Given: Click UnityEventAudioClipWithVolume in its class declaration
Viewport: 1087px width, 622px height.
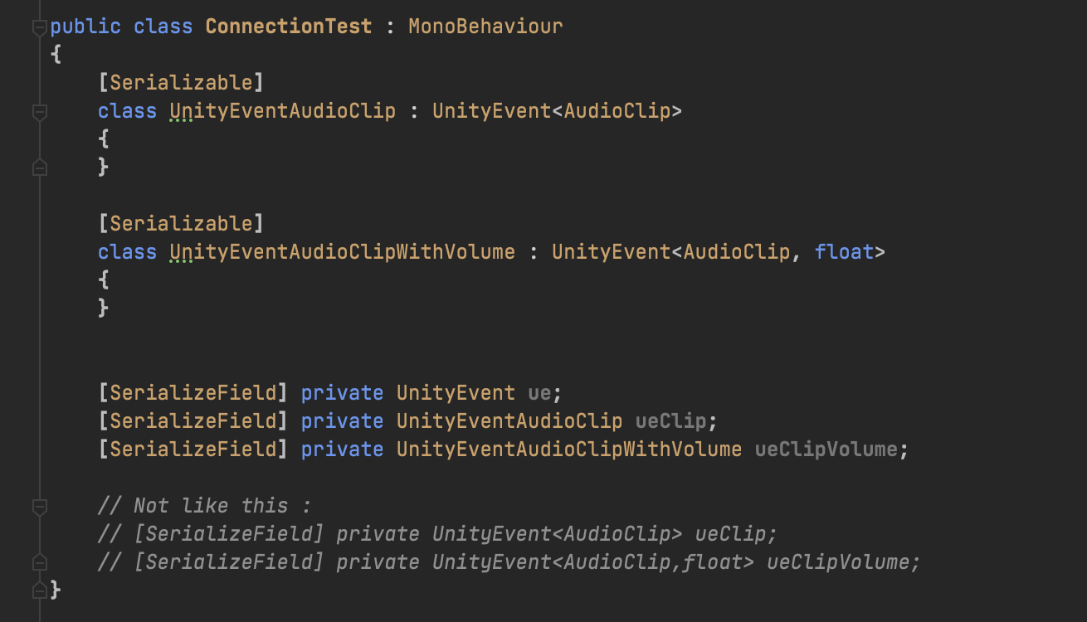Looking at the screenshot, I should [343, 252].
